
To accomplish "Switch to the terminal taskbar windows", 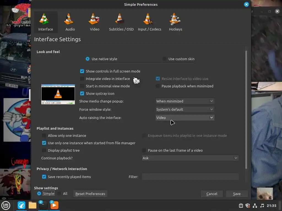I will click(x=43, y=205).
